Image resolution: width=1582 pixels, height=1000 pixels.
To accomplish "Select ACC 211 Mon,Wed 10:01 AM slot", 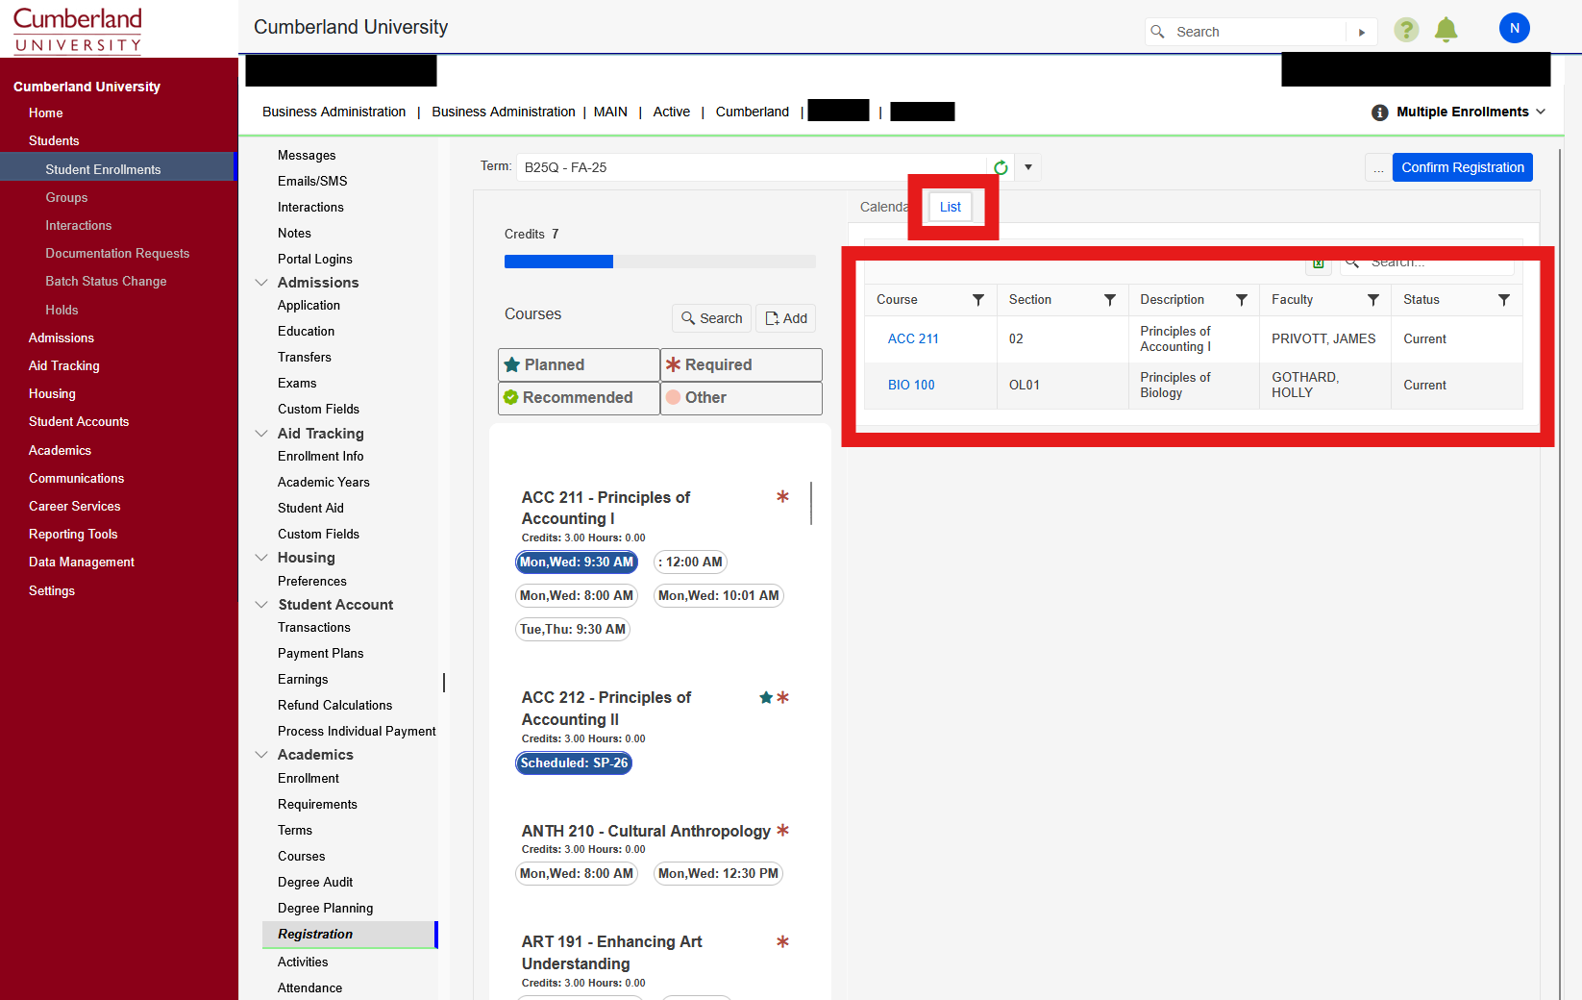I will 719,596.
